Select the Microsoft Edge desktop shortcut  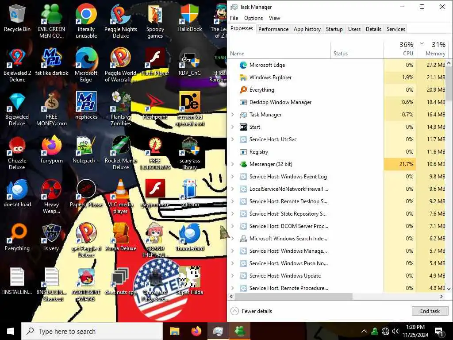[x=86, y=66]
